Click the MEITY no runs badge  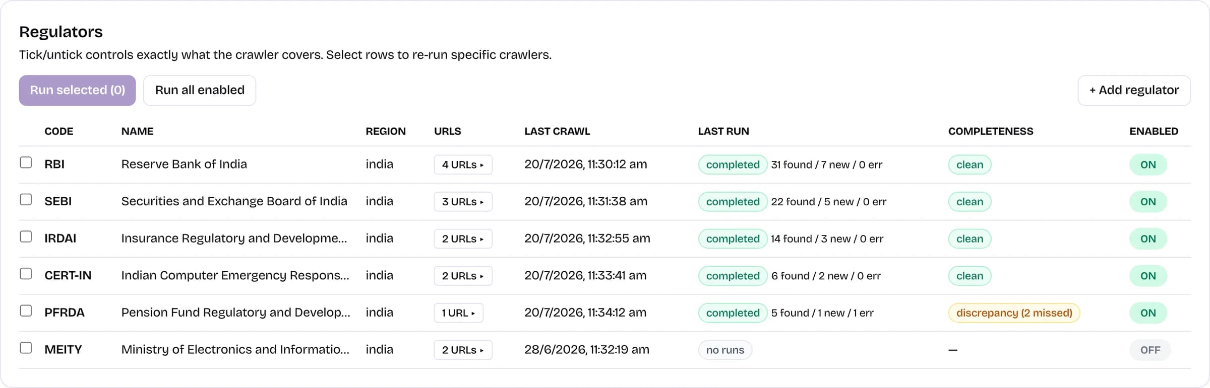click(725, 350)
